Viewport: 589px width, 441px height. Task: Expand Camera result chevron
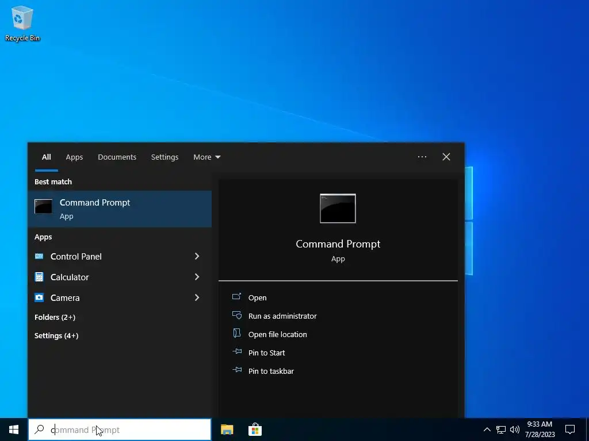197,297
